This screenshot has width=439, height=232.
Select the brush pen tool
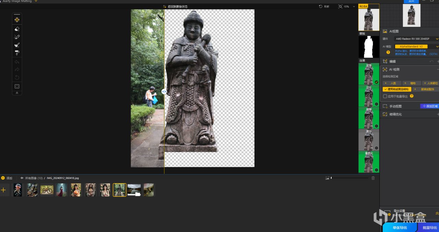17,37
